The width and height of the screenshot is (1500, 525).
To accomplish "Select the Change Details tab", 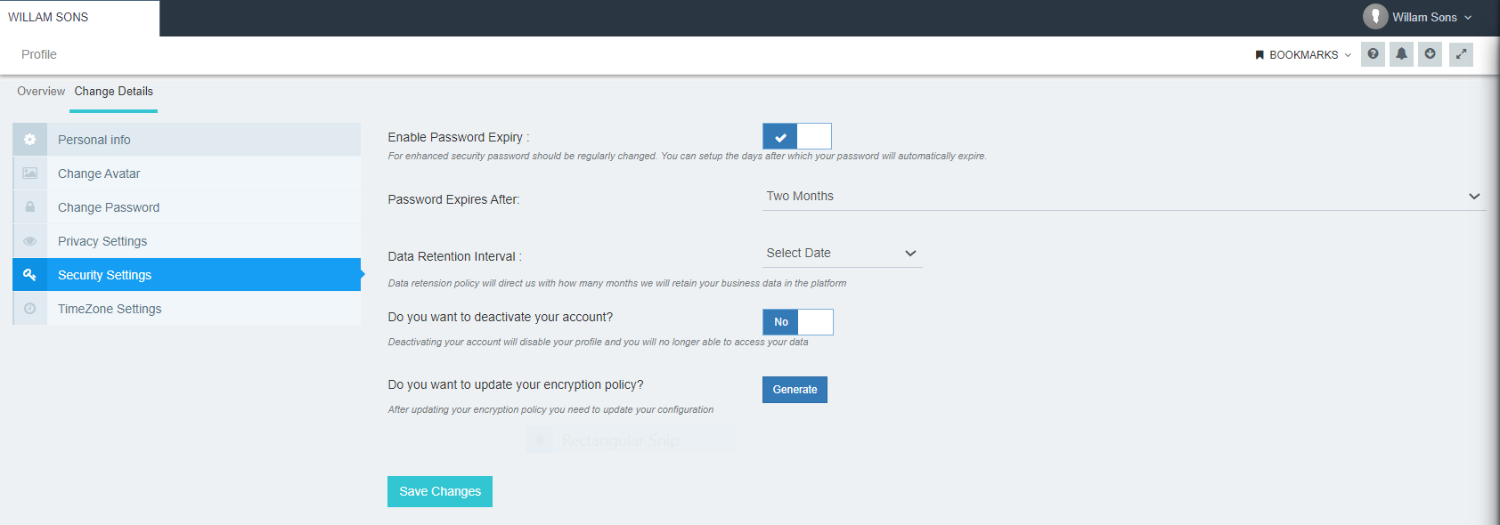I will (x=114, y=92).
